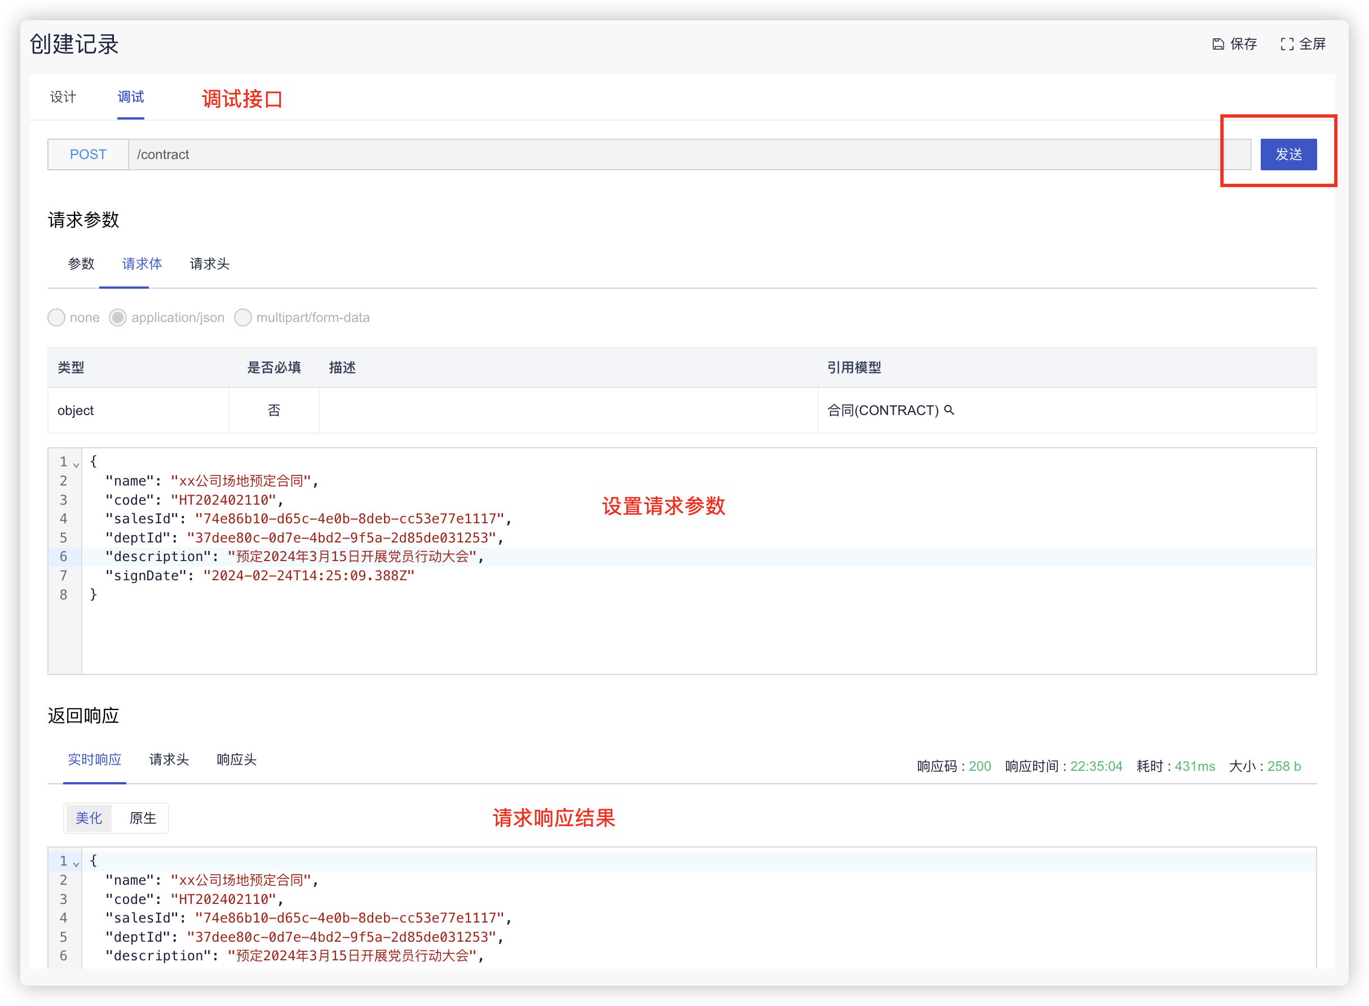
Task: Click magnifier icon next to 合同(CONTRACT)
Action: click(949, 410)
